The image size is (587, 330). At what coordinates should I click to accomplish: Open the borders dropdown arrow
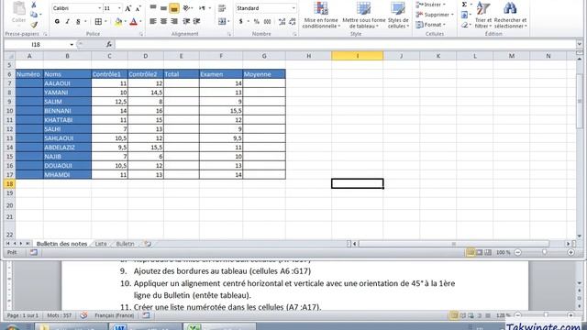(106, 22)
